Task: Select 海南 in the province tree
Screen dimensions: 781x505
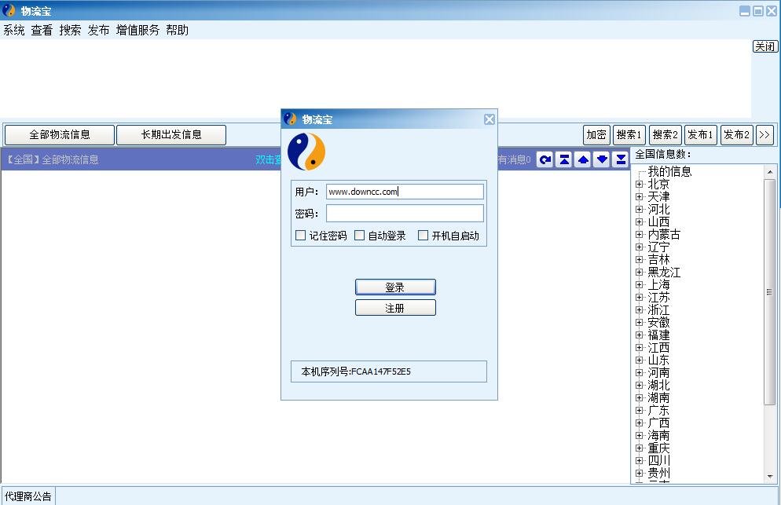Action: pyautogui.click(x=658, y=435)
